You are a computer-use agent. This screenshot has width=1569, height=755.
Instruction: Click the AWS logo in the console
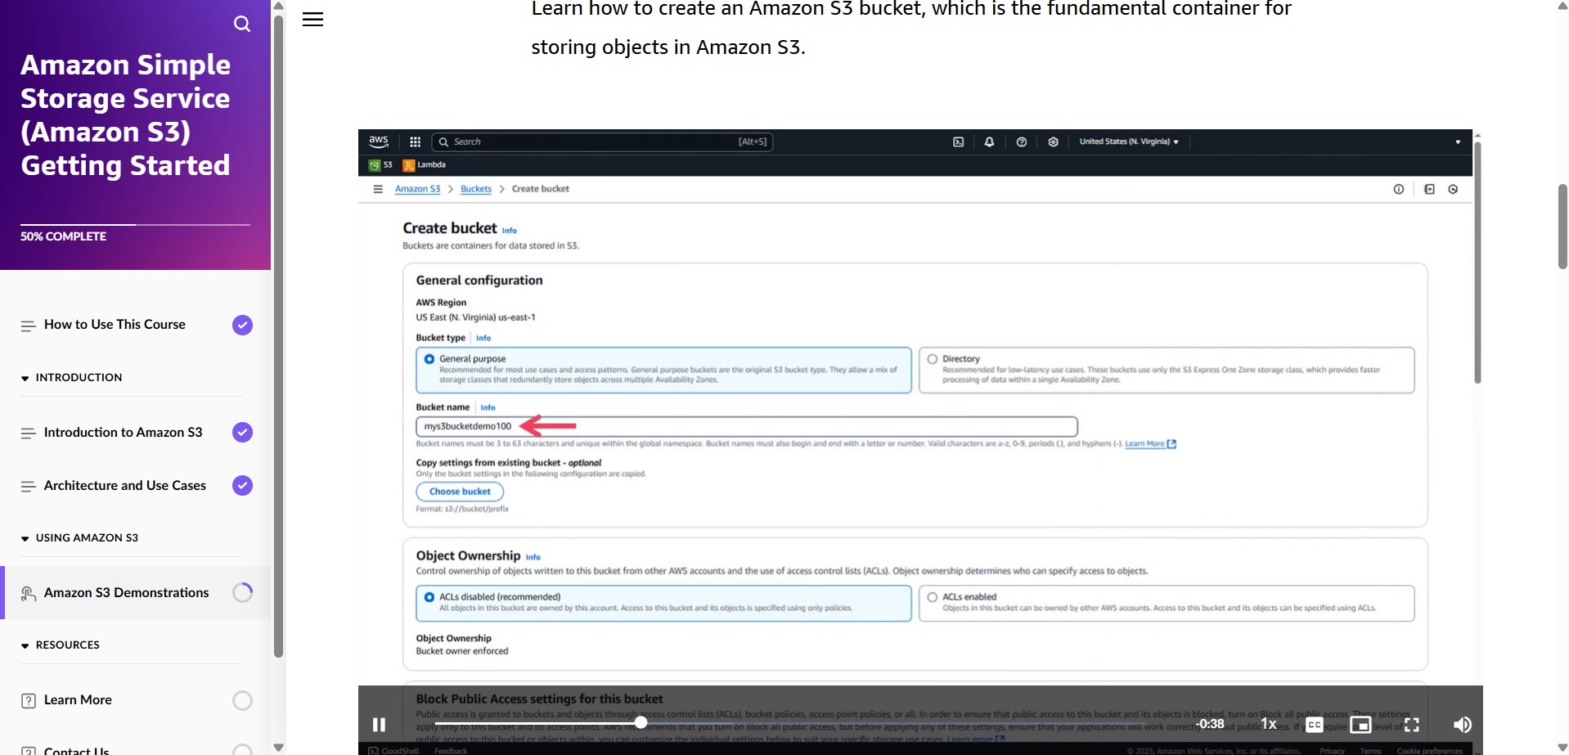(378, 142)
